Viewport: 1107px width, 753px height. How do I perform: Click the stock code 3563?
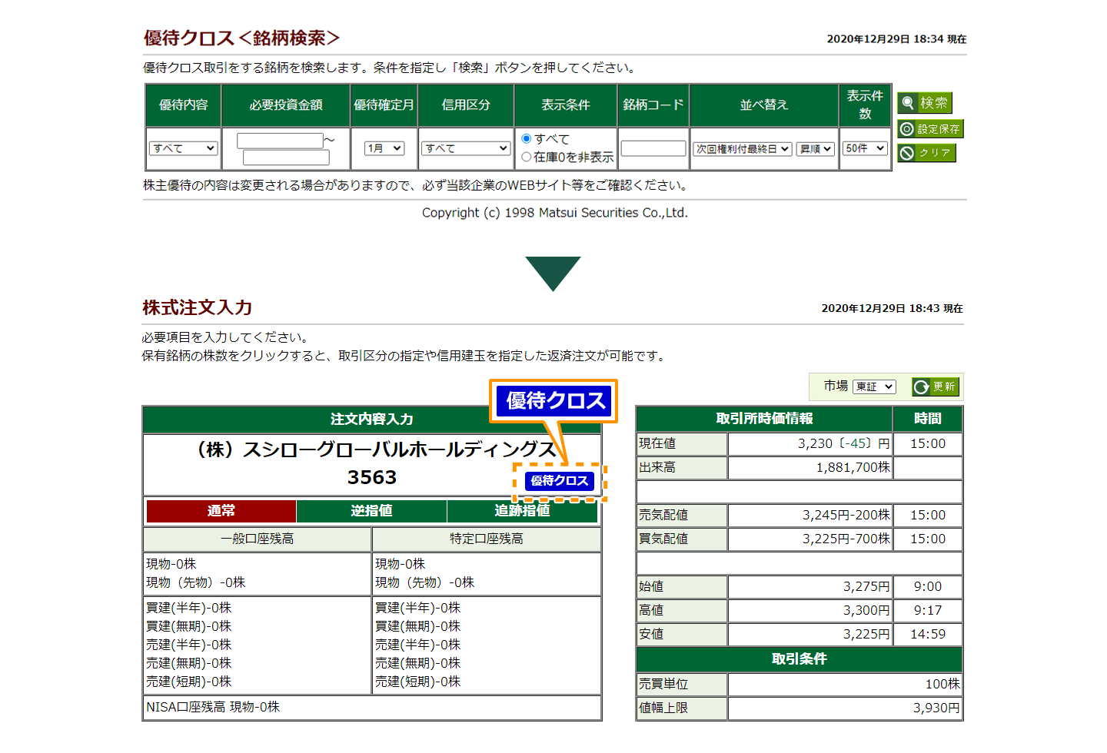[x=372, y=477]
